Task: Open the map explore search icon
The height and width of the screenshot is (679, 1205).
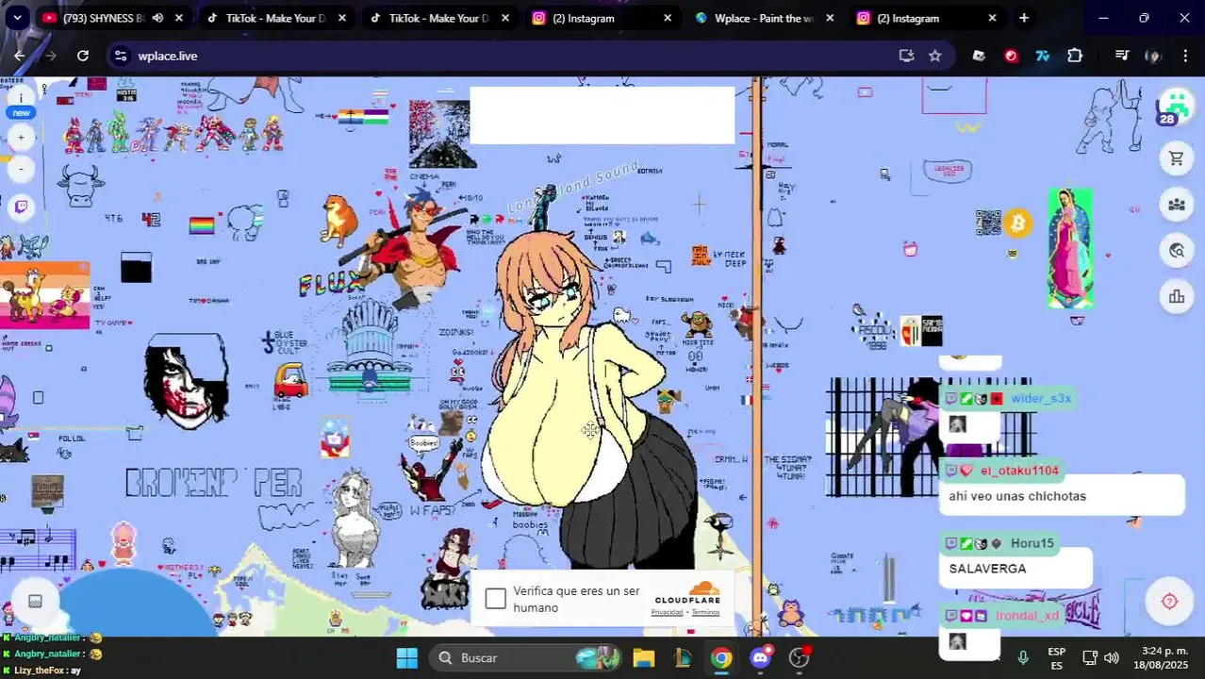Action: (1176, 251)
